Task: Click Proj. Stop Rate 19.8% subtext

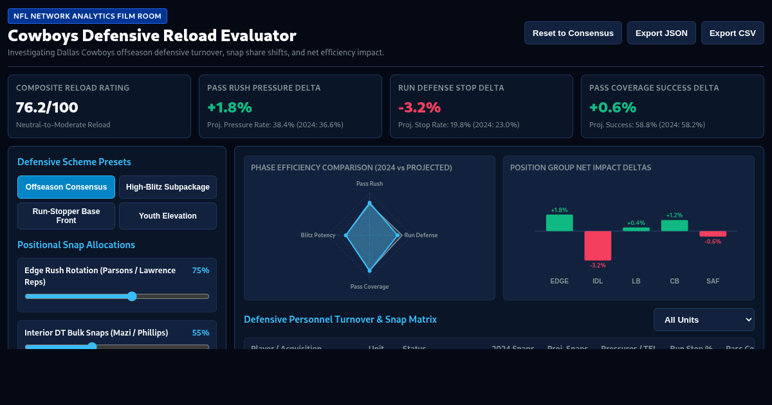Action: coord(459,125)
